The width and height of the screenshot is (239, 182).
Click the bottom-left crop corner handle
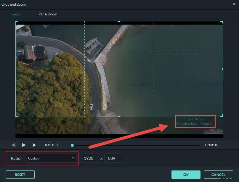16,115
